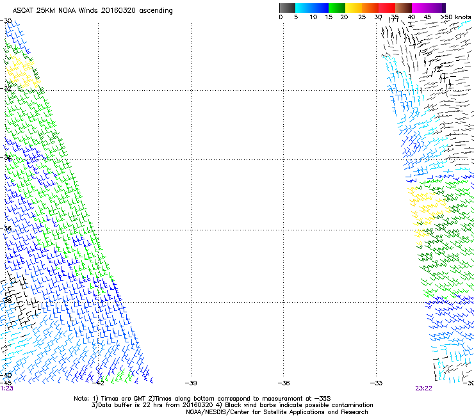Click the magenta 40-45 knots legend segment

click(x=420, y=8)
